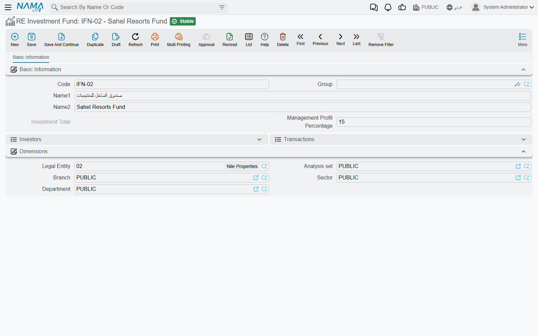Click the Investment Total field

tap(171, 122)
